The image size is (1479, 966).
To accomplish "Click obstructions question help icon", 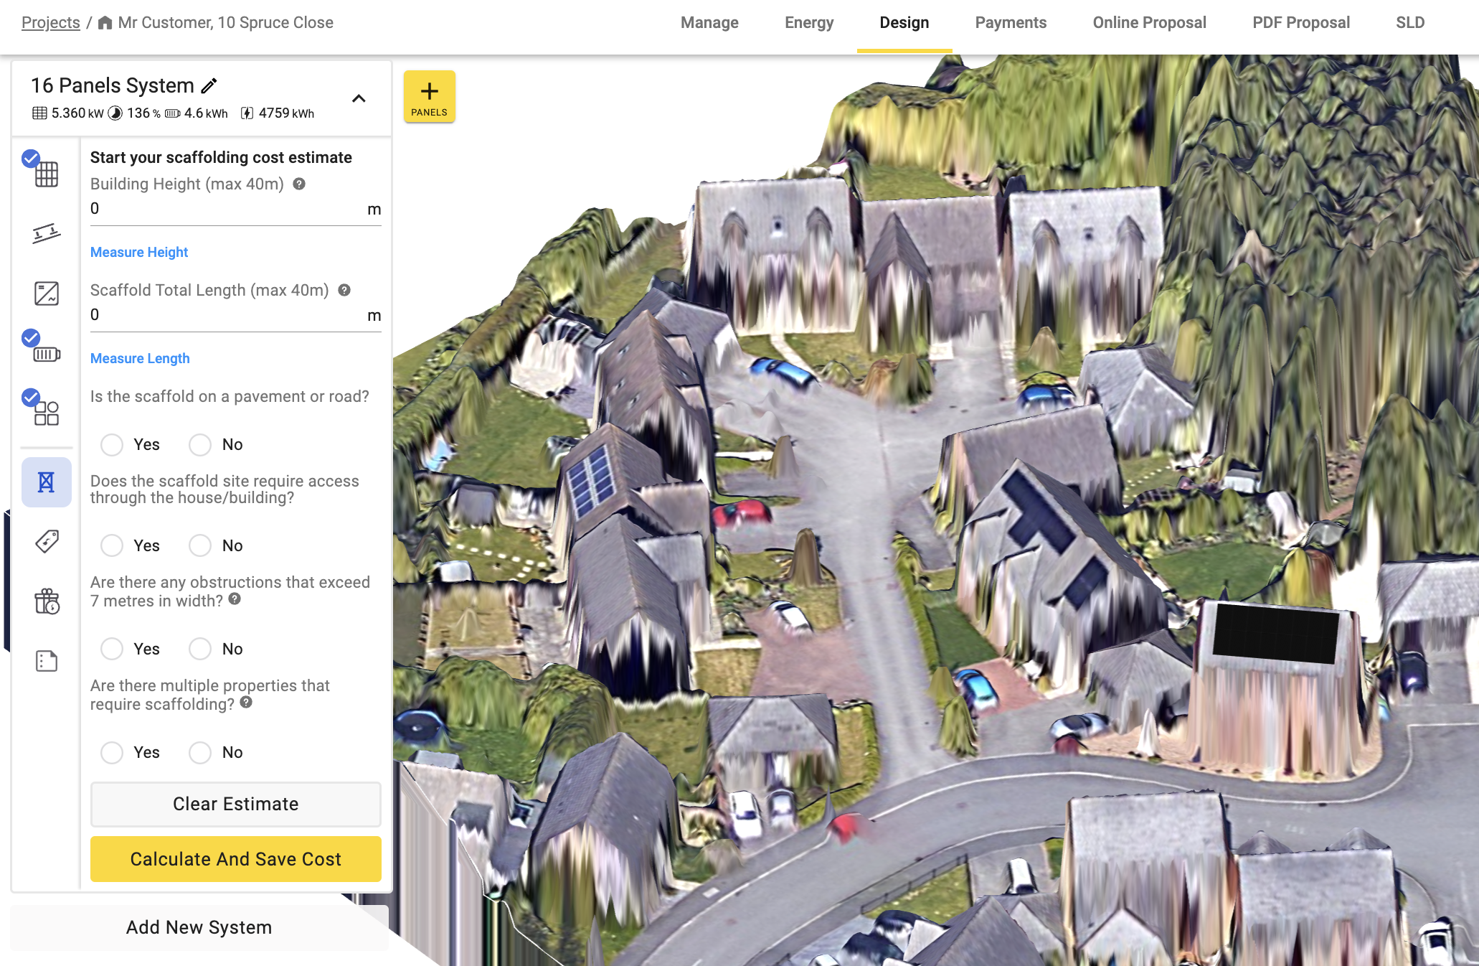I will 235,599.
